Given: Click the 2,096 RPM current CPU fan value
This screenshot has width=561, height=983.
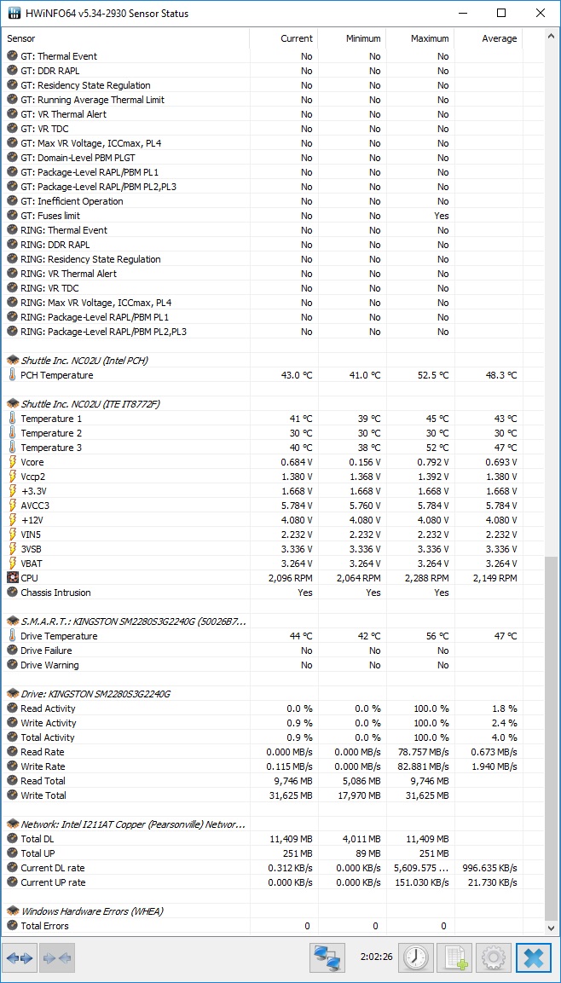Looking at the screenshot, I should pos(290,578).
